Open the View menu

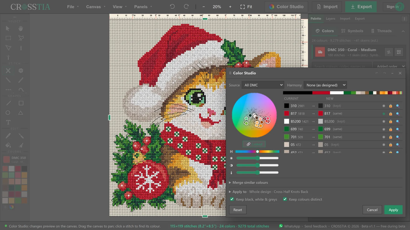click(120, 7)
